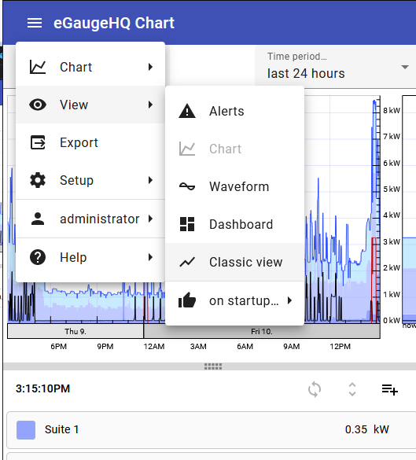Viewport: 416px width, 460px height.
Task: Click the warning triangle Alerts icon
Action: click(187, 111)
